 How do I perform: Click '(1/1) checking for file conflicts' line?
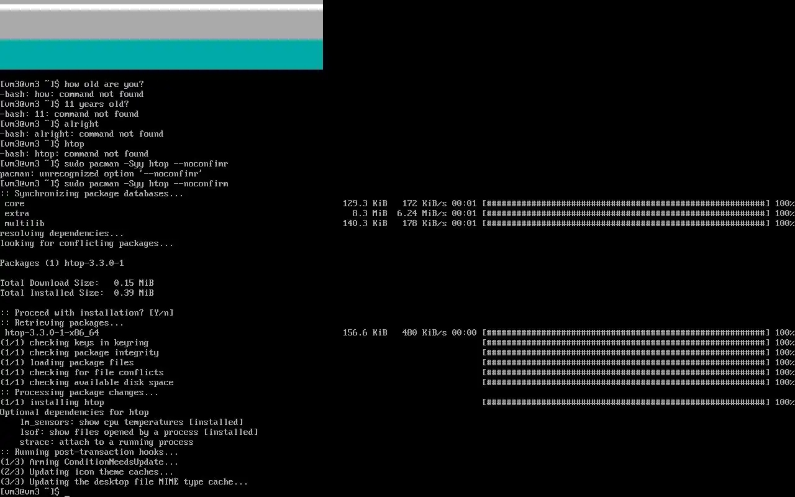click(82, 373)
